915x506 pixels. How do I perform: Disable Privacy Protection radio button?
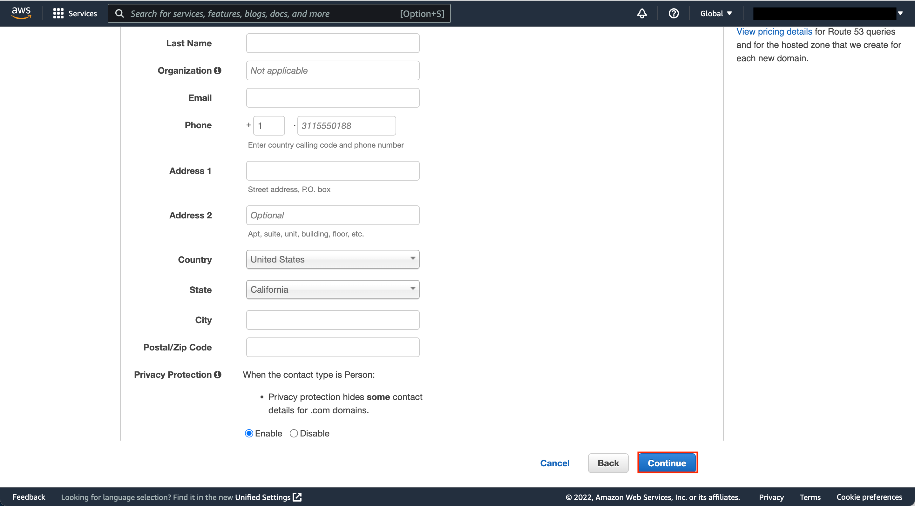294,433
